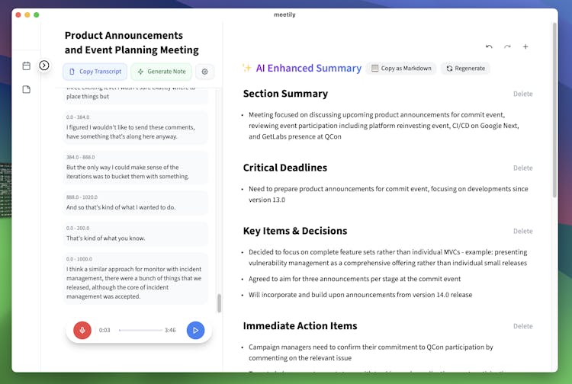The height and width of the screenshot is (384, 572).
Task: Click the transcript panel scrollbar thumb
Action: (219, 303)
